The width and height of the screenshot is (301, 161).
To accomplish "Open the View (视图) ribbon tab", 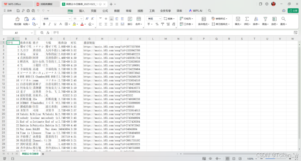I will click(x=140, y=11).
